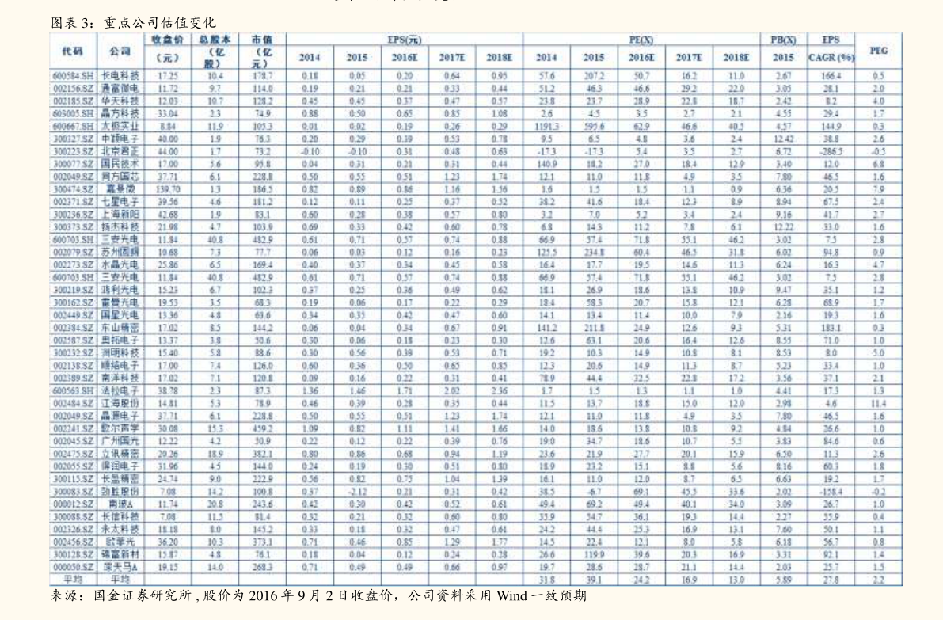Click source note 来源: 国金证券研究所
Image resolution: width=943 pixels, height=620 pixels.
pyautogui.click(x=120, y=596)
